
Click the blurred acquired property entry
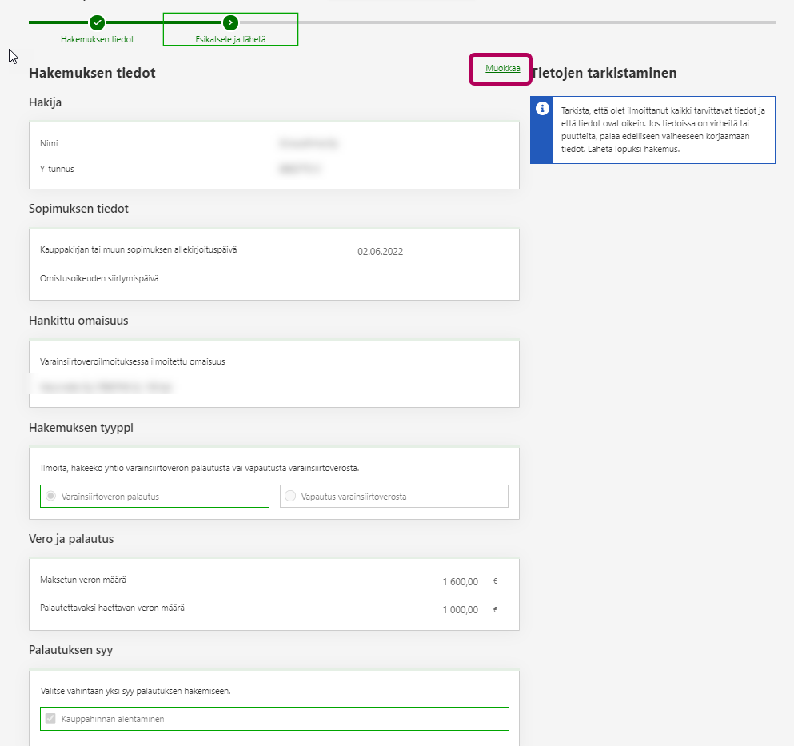(106, 388)
